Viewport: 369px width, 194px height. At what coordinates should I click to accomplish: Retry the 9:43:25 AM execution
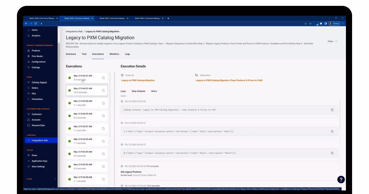(103, 141)
